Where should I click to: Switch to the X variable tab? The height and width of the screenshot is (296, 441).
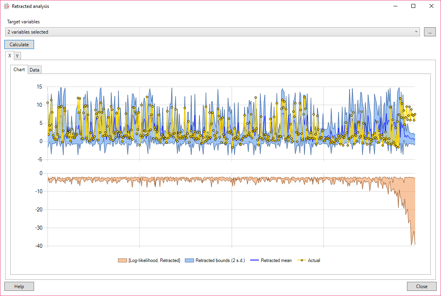coord(10,56)
